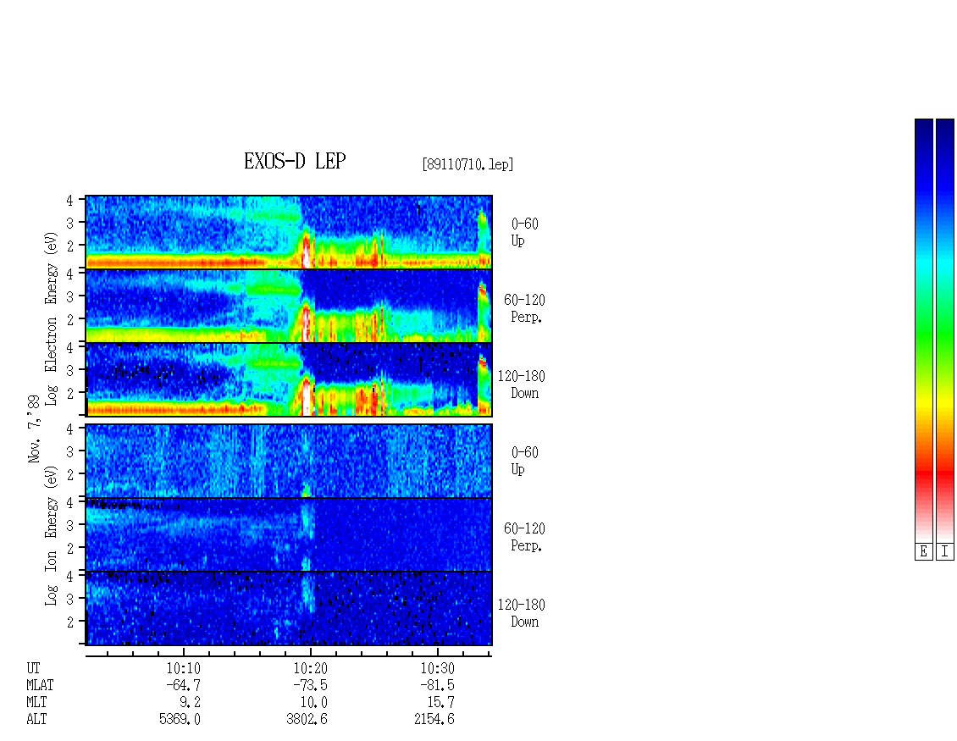The width and height of the screenshot is (957, 741).
Task: Click the I ion color scale bar
Action: point(945,330)
